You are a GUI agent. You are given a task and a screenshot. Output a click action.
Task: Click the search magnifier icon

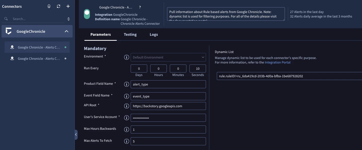6,19
